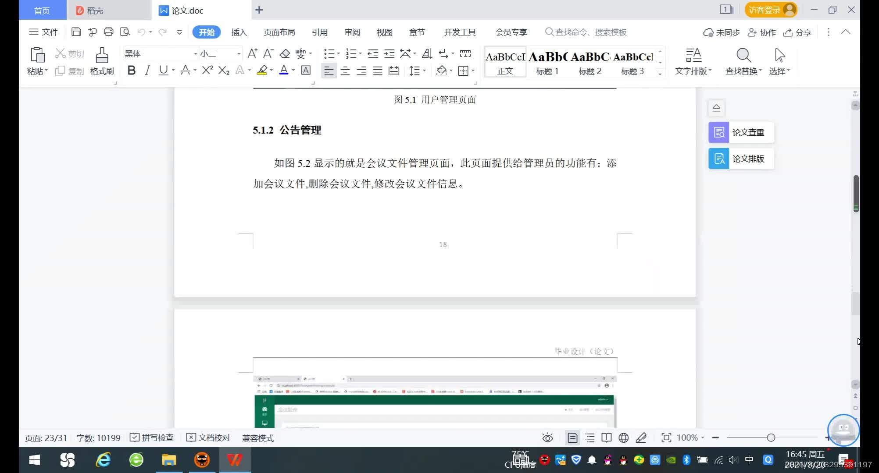The width and height of the screenshot is (879, 473).
Task: Click the font color A swatch
Action: tap(283, 70)
